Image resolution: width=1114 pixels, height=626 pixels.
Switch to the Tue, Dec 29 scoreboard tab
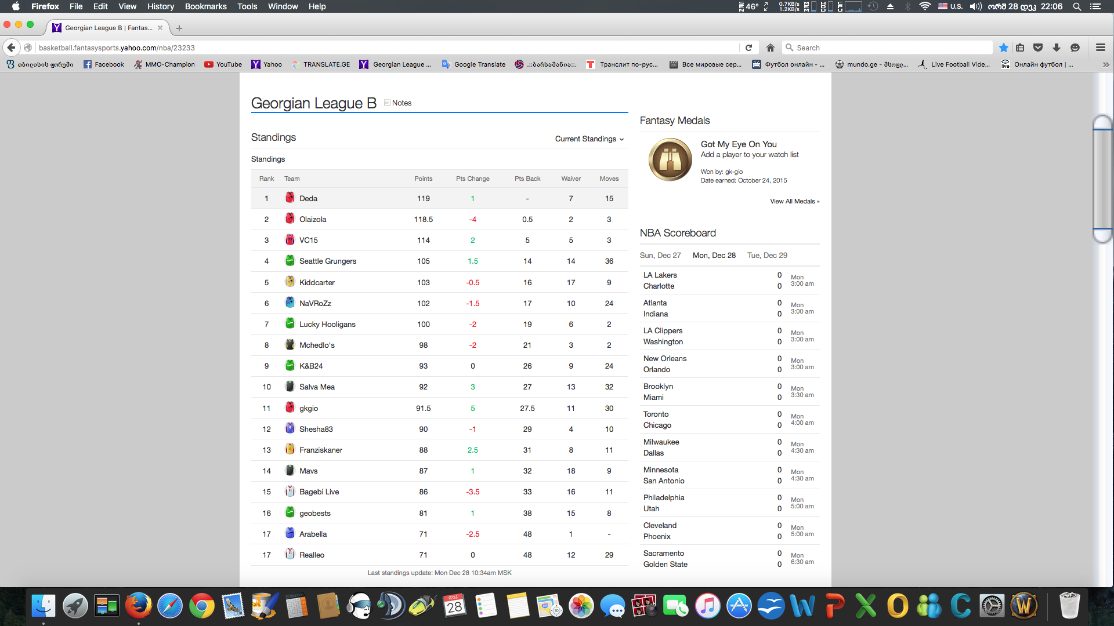click(x=767, y=255)
